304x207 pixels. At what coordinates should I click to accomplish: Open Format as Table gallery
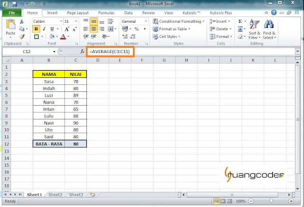[x=171, y=29]
